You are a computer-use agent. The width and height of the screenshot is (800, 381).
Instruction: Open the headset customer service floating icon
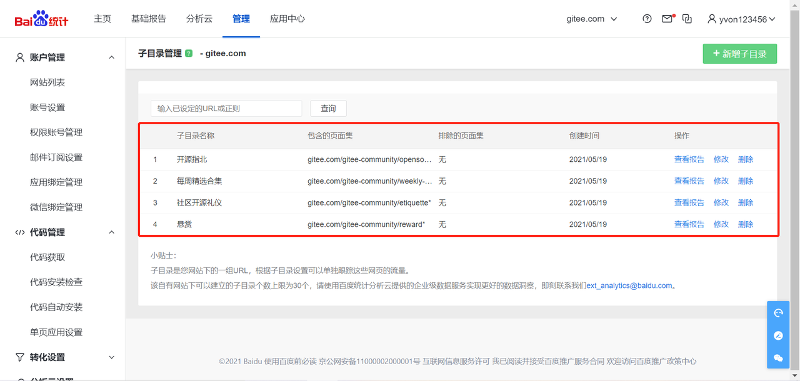[778, 313]
